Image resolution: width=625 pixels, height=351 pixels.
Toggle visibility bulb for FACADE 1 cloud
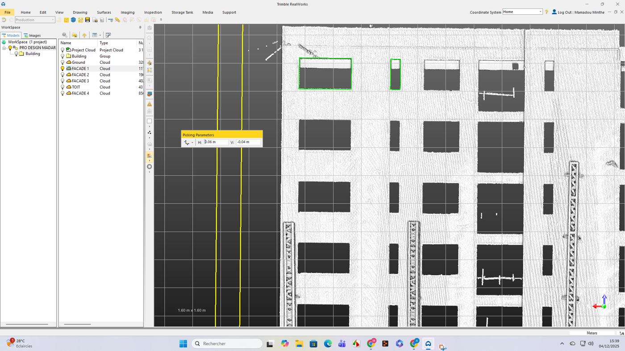coord(62,68)
